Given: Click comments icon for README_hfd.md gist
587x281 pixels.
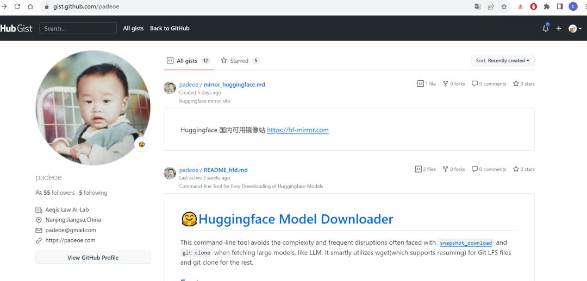Looking at the screenshot, I should point(474,169).
